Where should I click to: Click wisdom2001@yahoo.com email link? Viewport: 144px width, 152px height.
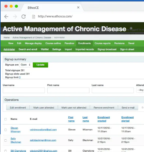click(x=43, y=151)
